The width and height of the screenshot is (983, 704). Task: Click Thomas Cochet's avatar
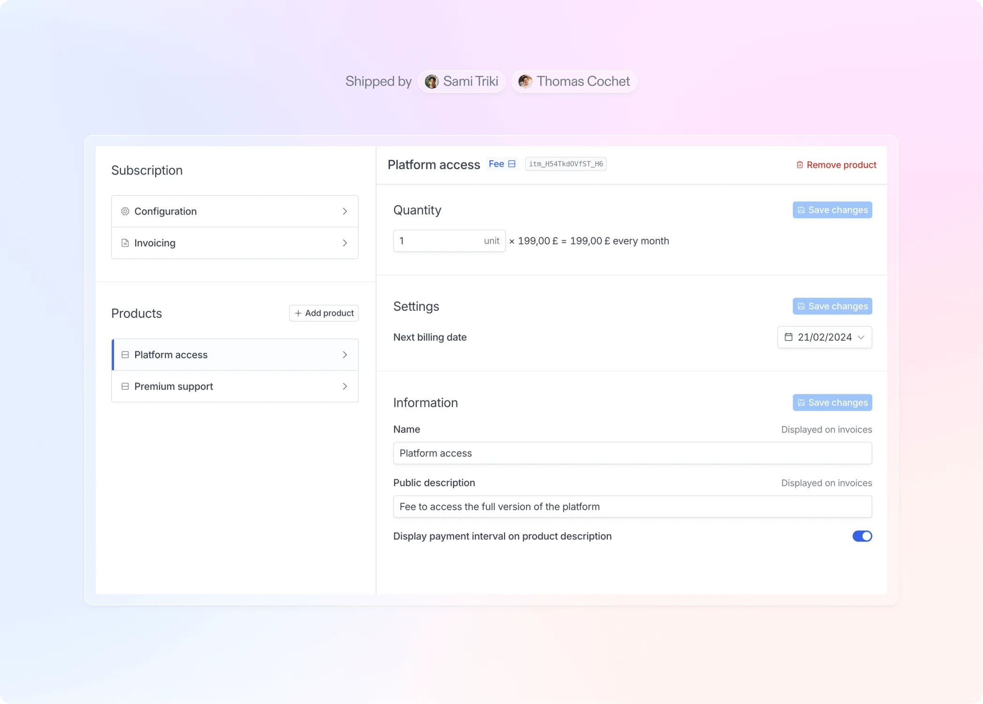coord(525,82)
